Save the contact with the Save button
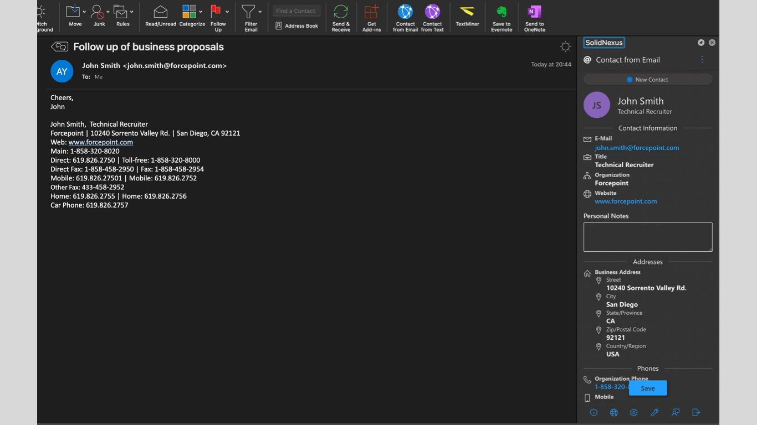Viewport: 757px width, 425px height. click(648, 388)
